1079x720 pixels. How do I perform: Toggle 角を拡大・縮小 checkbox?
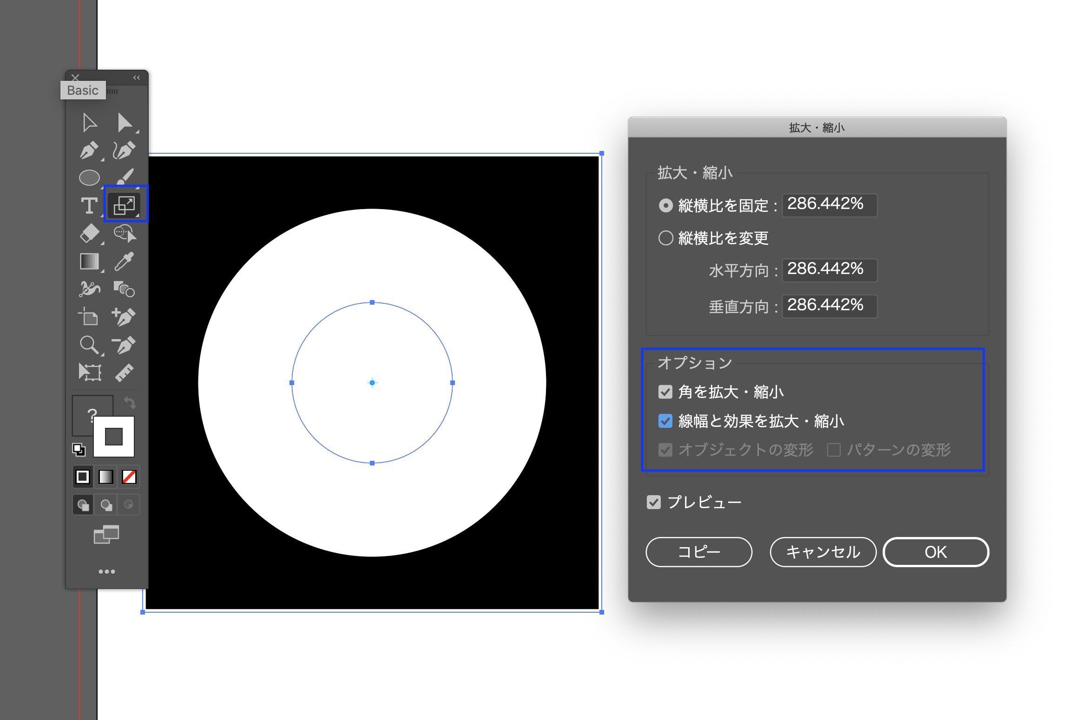pyautogui.click(x=665, y=392)
